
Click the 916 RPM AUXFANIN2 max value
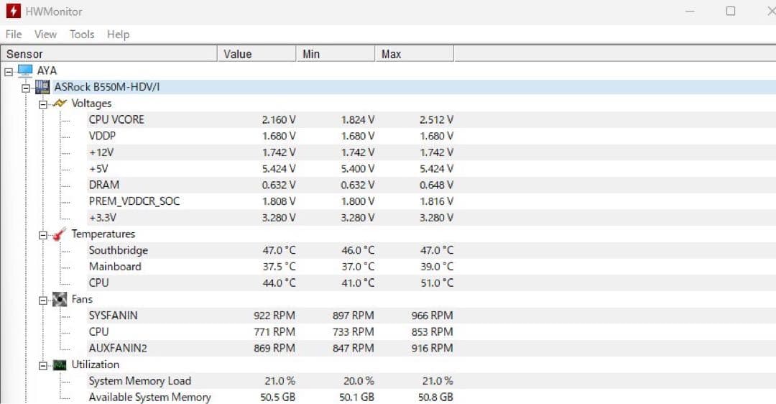point(432,349)
